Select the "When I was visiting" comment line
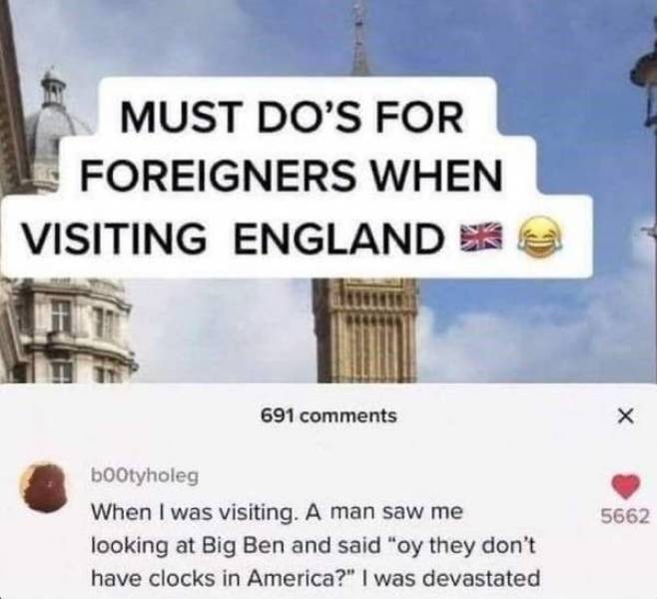Screen dimensions: 657x599 click(277, 511)
